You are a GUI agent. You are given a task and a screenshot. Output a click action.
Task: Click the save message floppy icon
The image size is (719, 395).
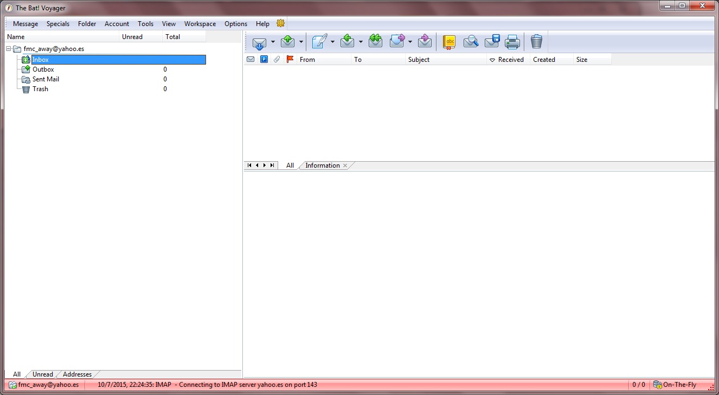[492, 41]
